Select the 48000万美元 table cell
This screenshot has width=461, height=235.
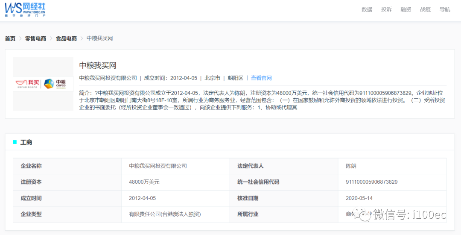tap(144, 182)
